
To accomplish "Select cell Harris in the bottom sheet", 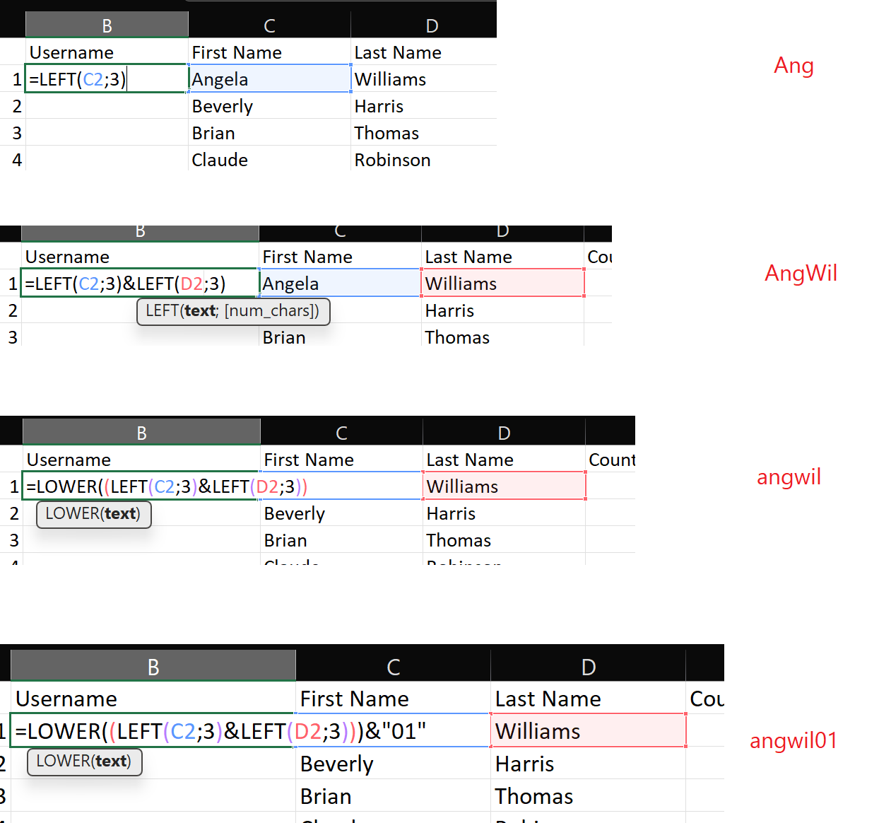I will pos(588,763).
